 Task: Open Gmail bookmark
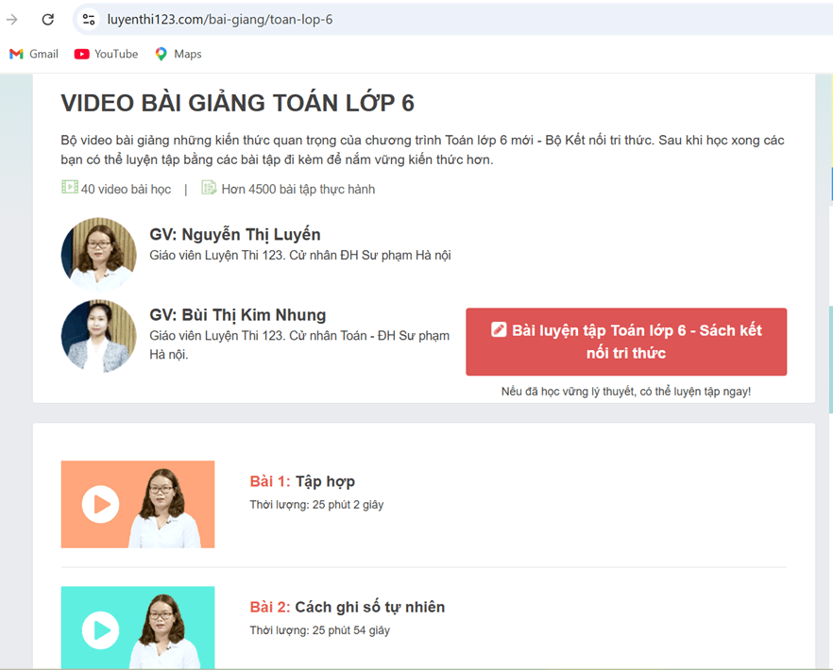[33, 54]
